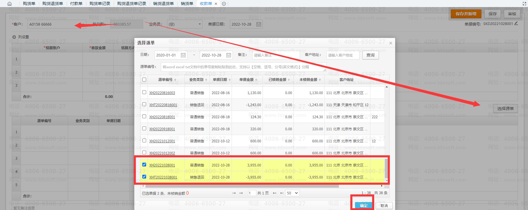Viewport: 528px width, 210px height.
Task: Click the dialog's horizontal scrollbar
Action: tap(242, 186)
